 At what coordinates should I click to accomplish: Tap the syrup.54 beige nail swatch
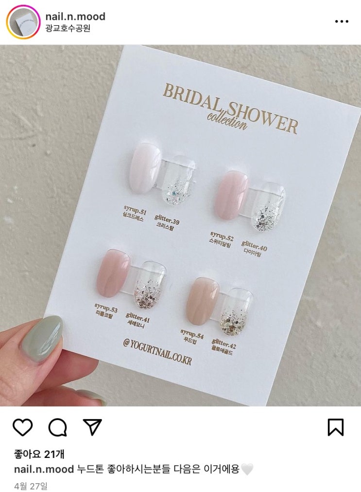pyautogui.click(x=203, y=301)
